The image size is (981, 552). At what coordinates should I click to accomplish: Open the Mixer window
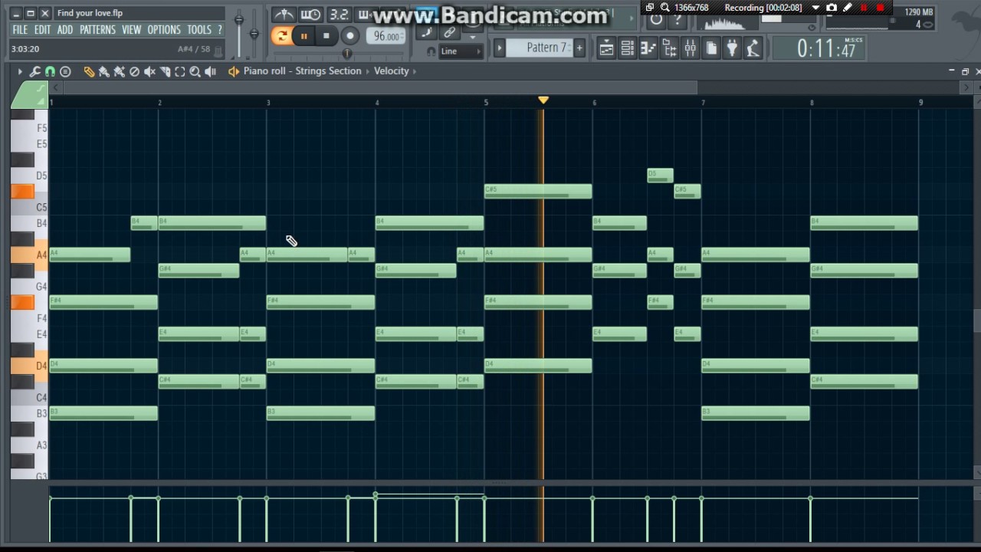coord(690,49)
